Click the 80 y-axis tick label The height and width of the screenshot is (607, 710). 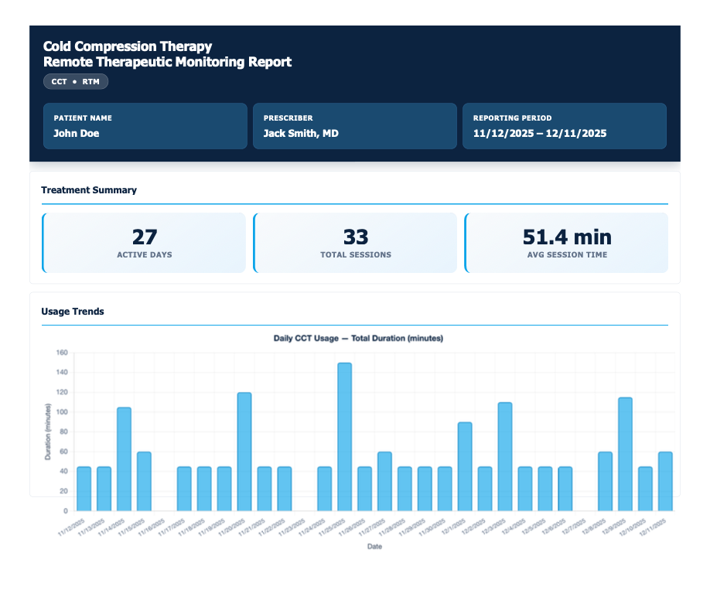point(64,431)
